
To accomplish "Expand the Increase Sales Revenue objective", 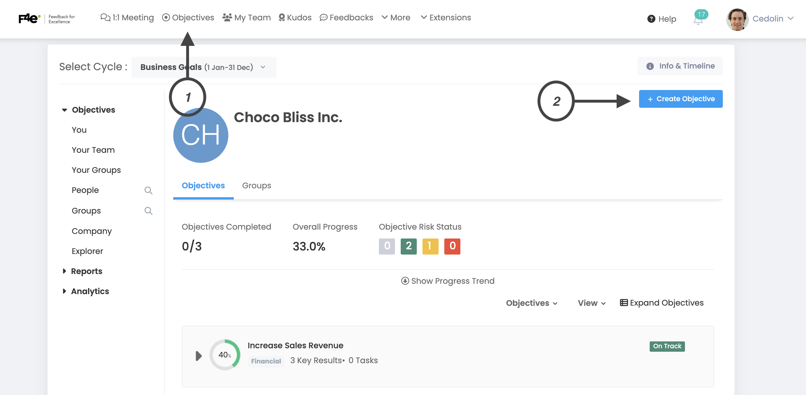I will 198,356.
